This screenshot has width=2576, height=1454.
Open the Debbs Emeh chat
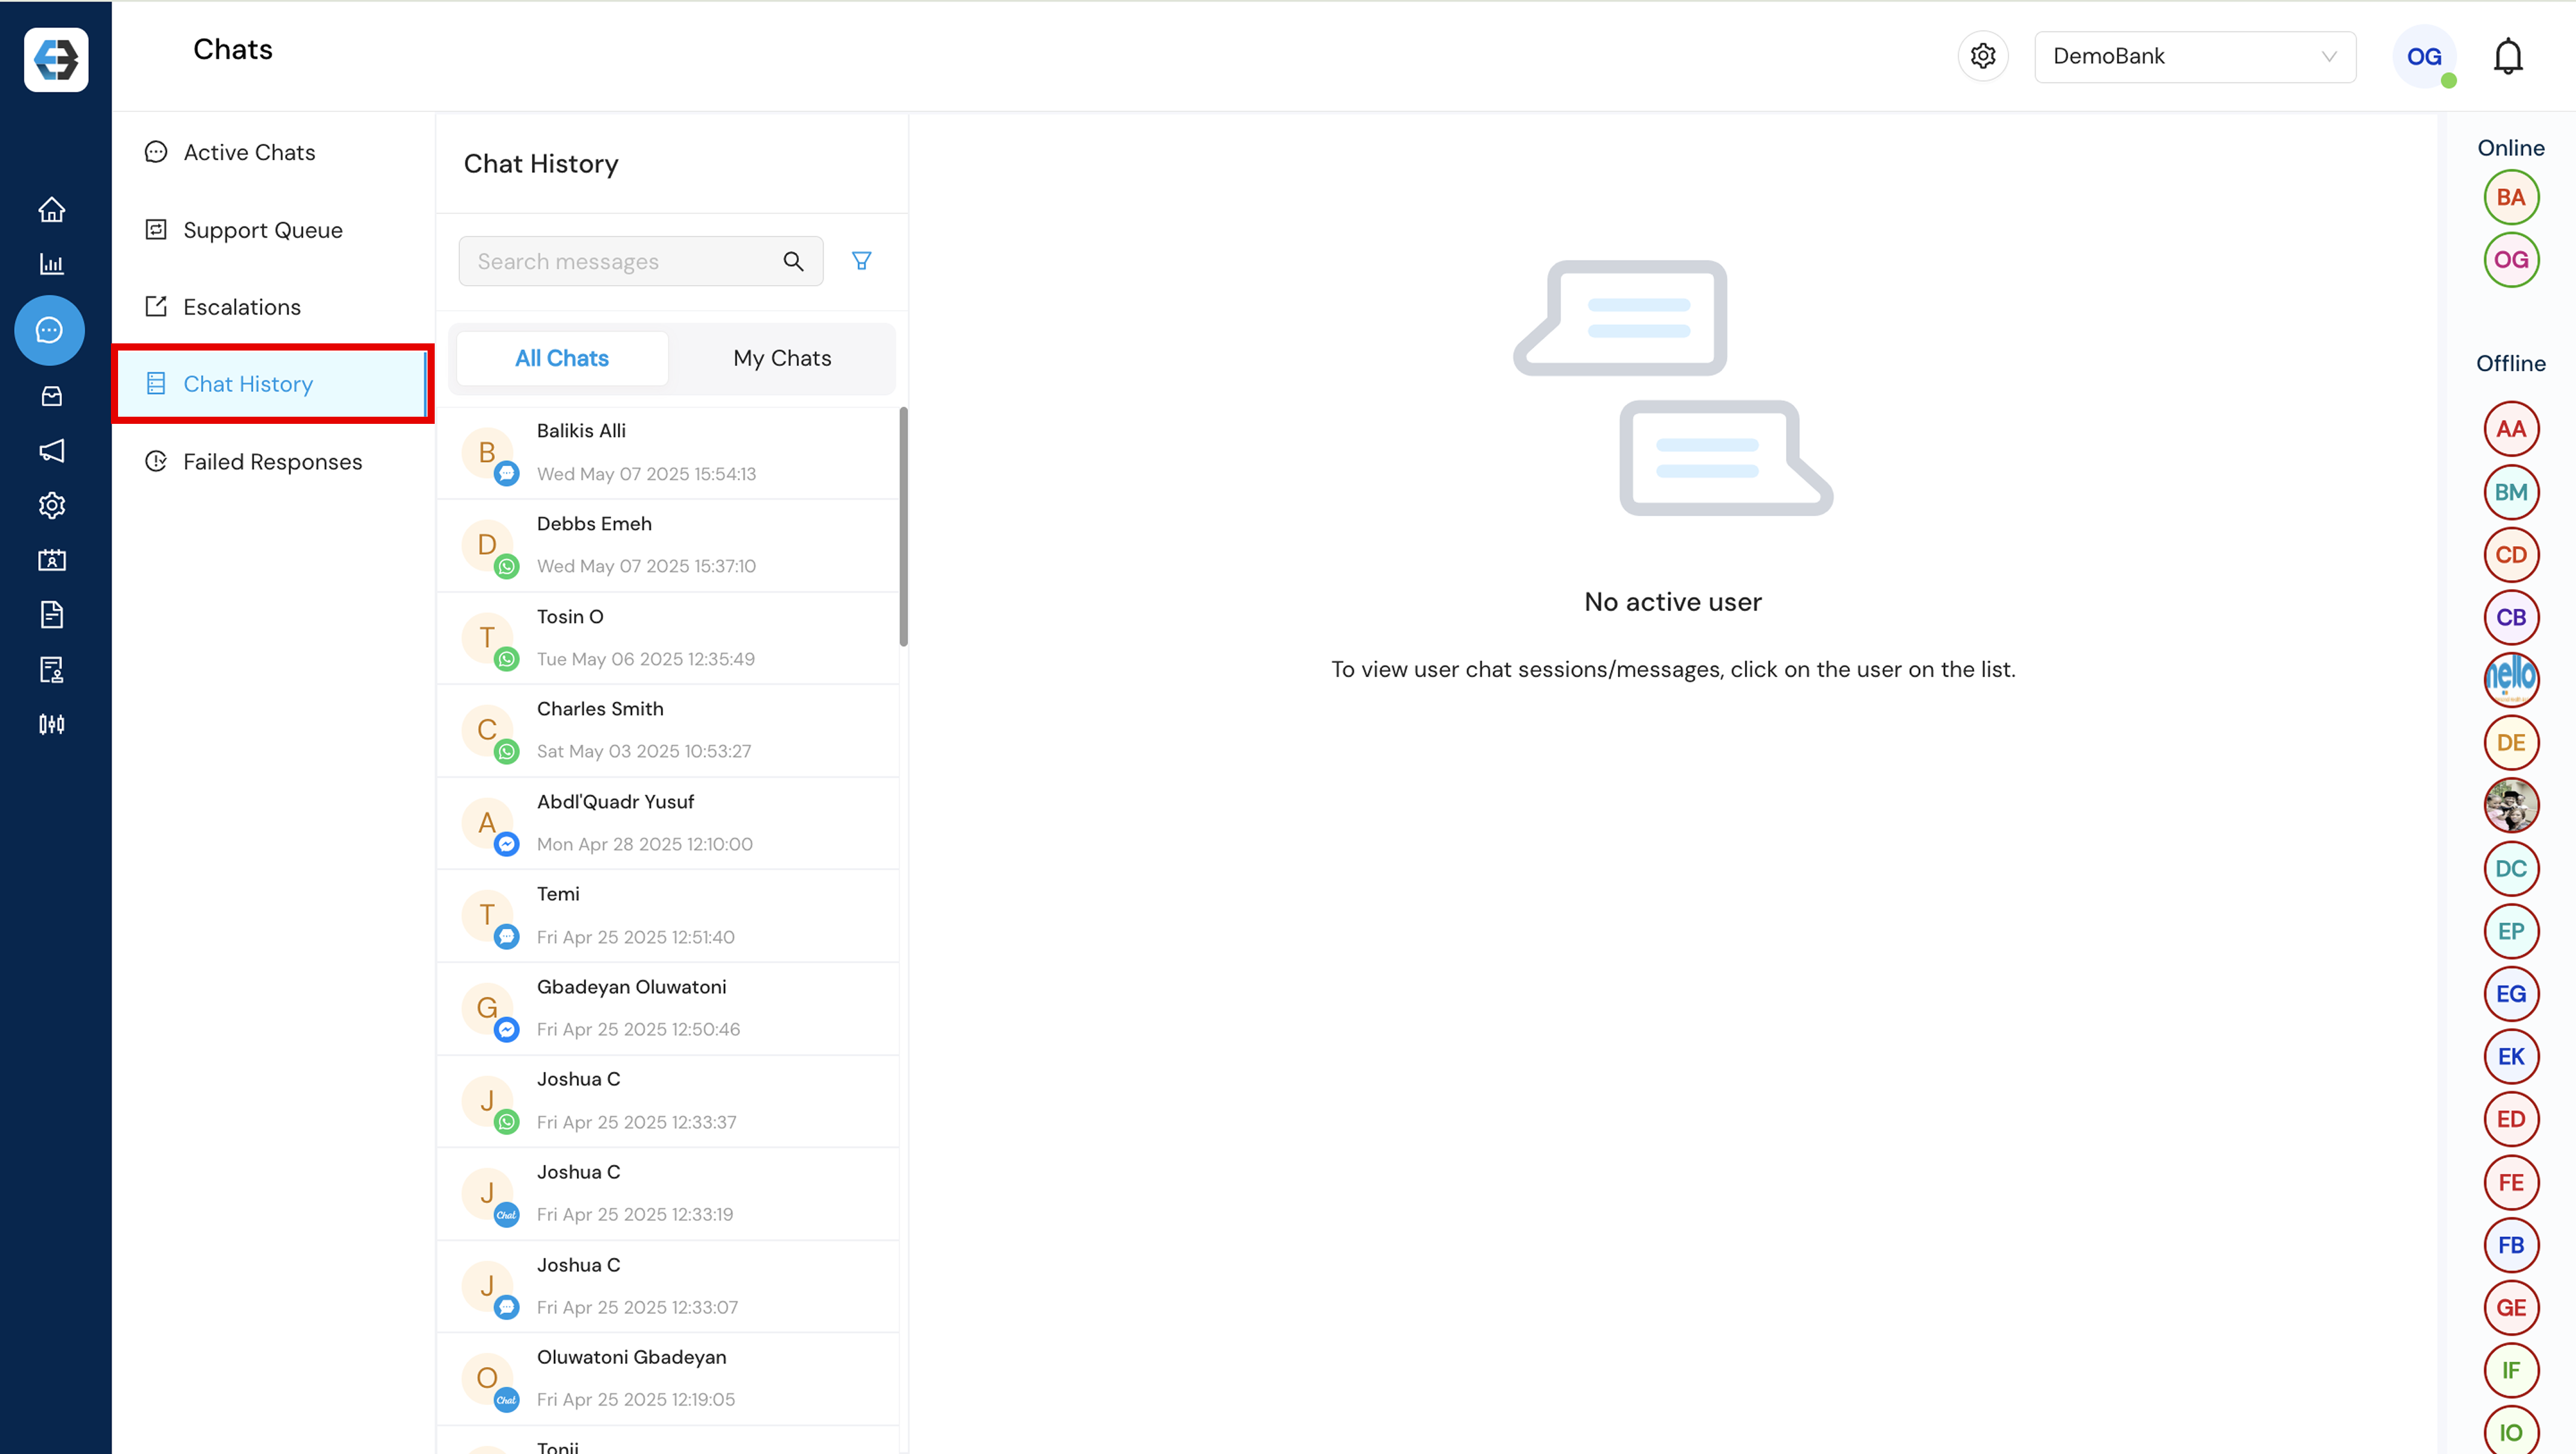tap(668, 545)
